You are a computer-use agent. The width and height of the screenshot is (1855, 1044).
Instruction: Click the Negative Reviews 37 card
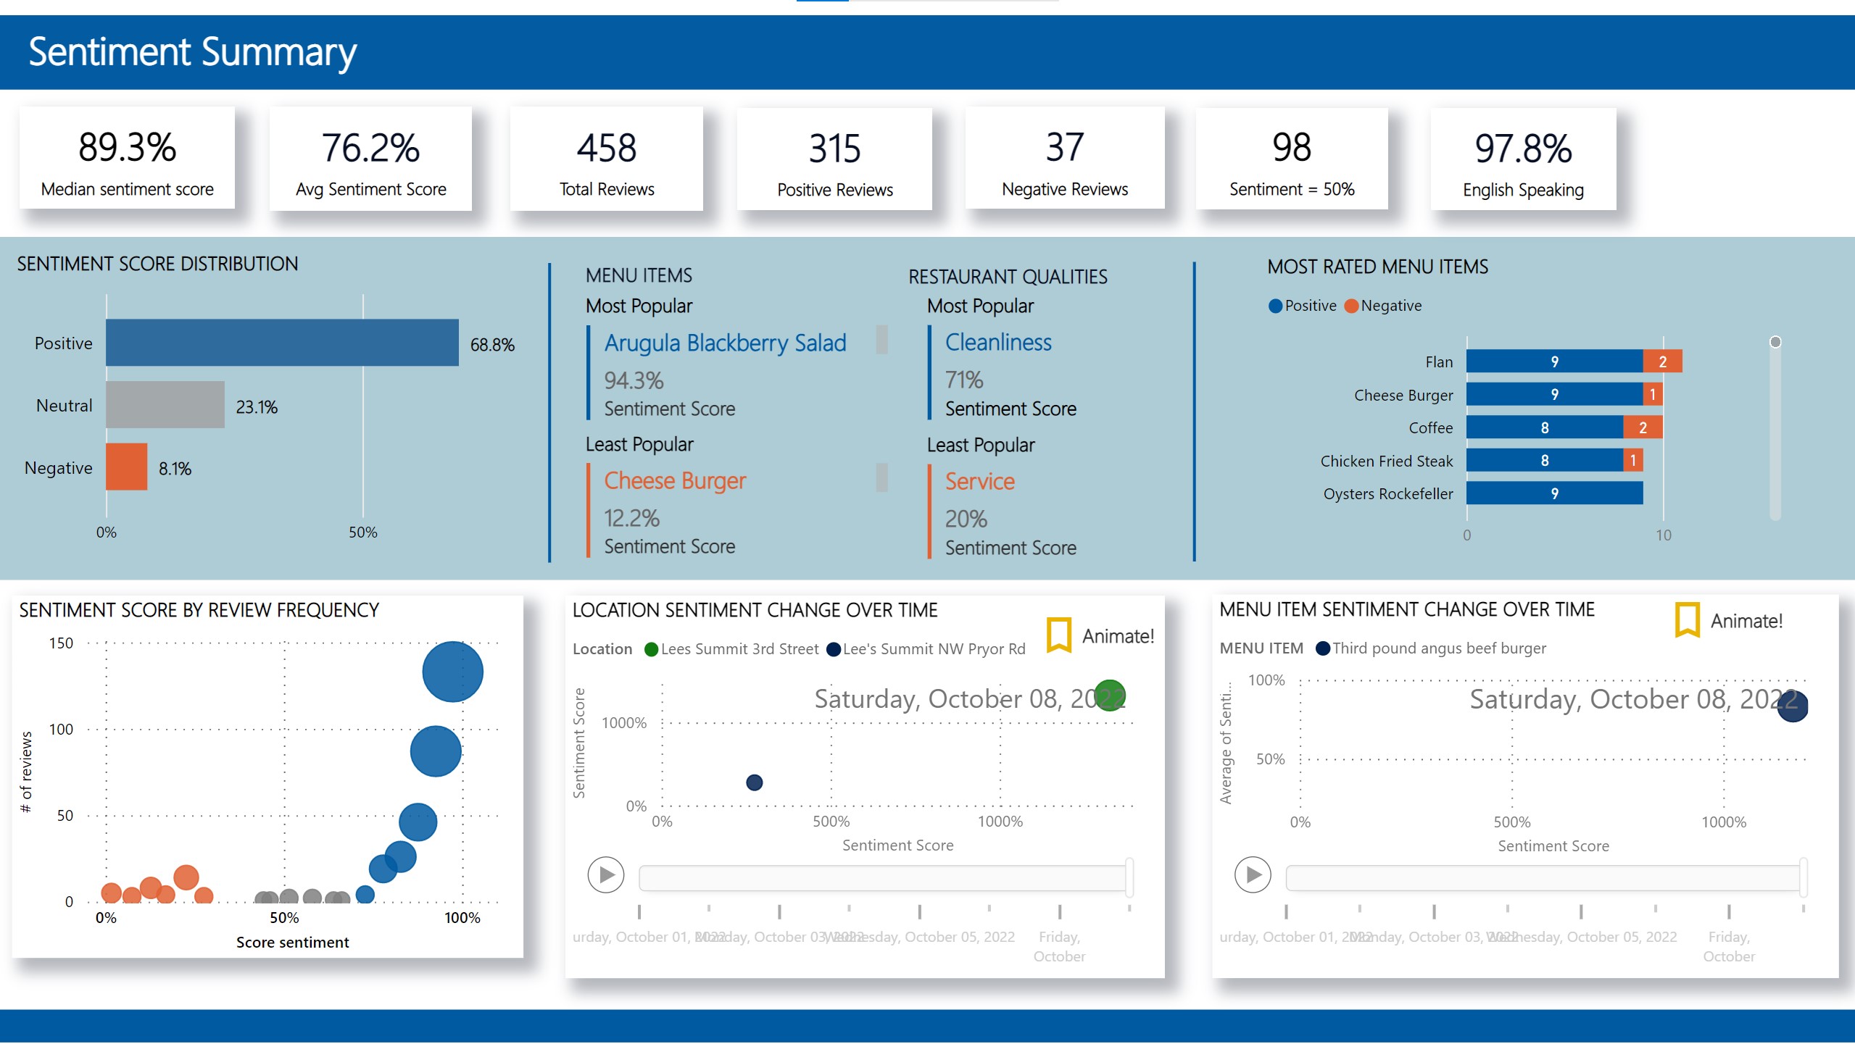1065,159
